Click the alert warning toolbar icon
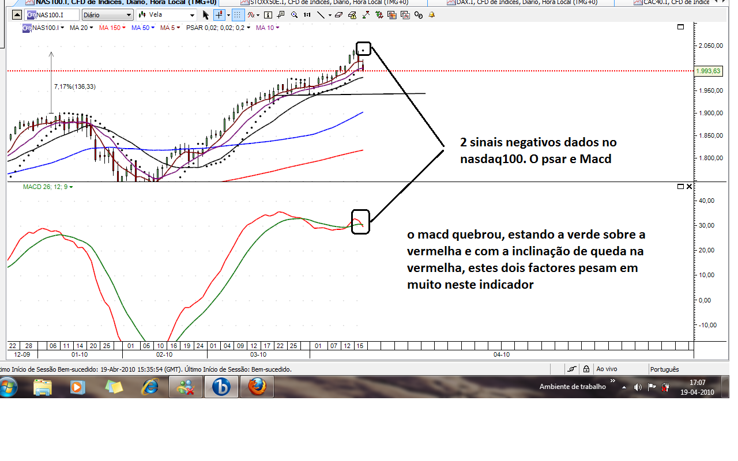This screenshot has height=461, width=738. 352,16
